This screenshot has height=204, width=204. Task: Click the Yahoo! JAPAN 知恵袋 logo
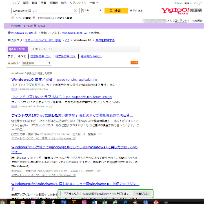[x=181, y=11]
